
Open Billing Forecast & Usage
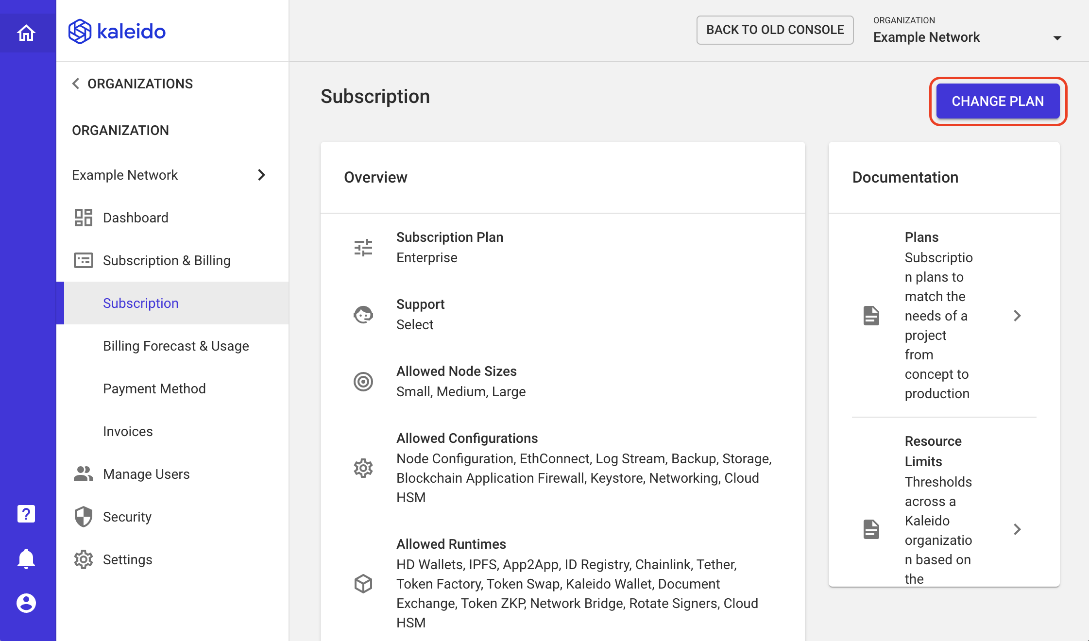(173, 346)
